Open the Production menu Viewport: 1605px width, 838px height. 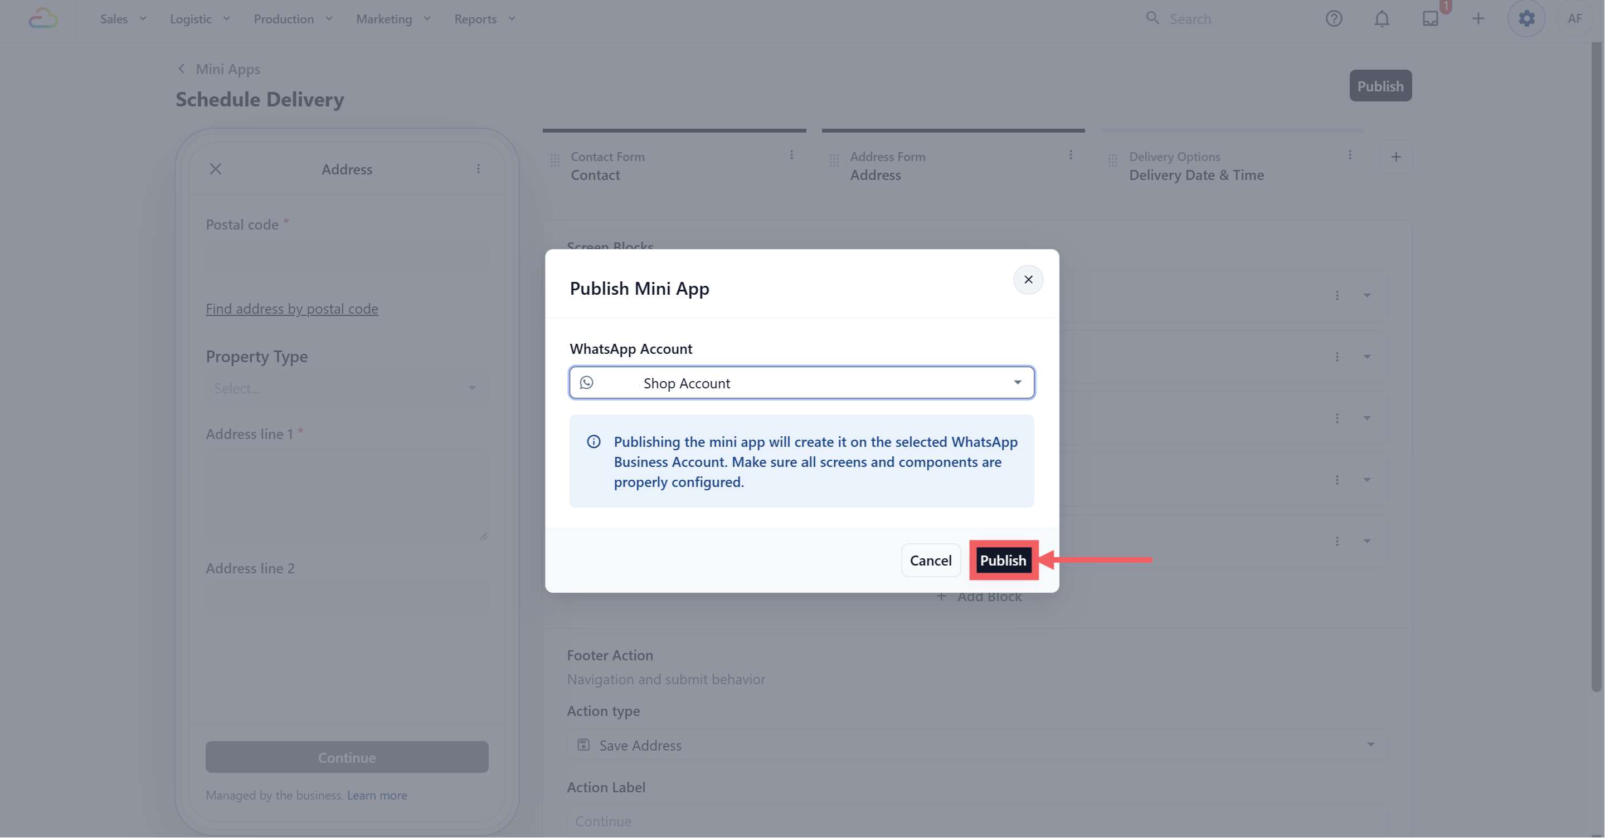(293, 19)
